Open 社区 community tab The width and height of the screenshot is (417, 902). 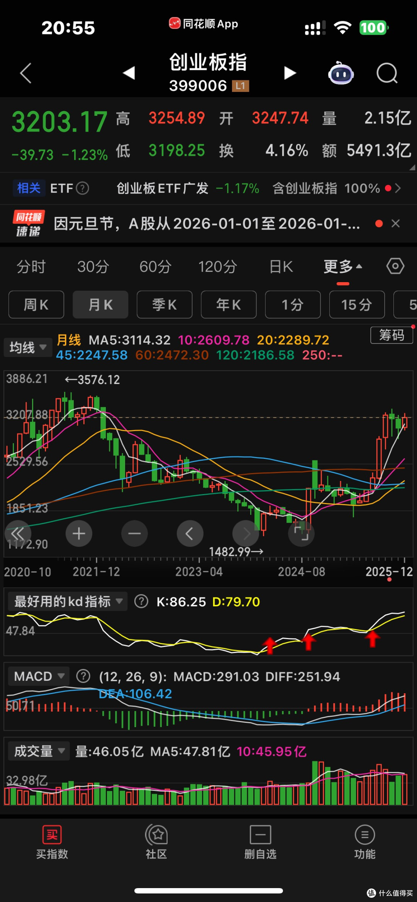(x=156, y=842)
